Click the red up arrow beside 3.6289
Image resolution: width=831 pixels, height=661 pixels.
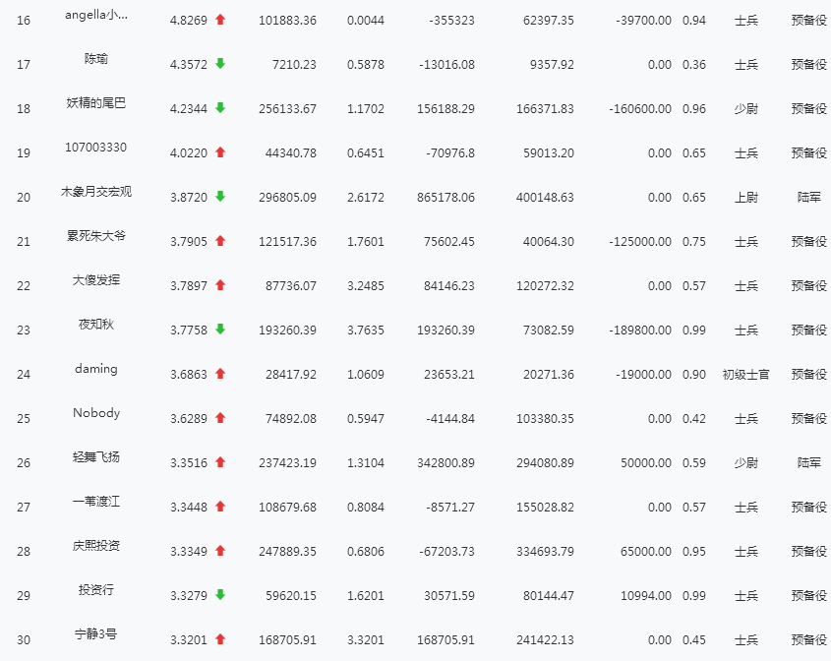click(220, 418)
